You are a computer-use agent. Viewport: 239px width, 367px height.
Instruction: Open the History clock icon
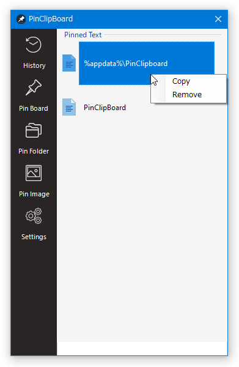point(34,45)
